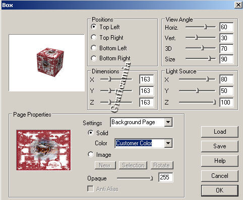Image resolution: width=243 pixels, height=200 pixels.
Task: Click the Dimensions X value field
Action: point(146,79)
